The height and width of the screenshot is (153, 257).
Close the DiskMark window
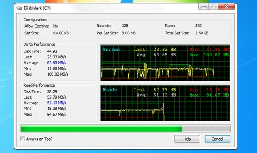[x=226, y=7]
